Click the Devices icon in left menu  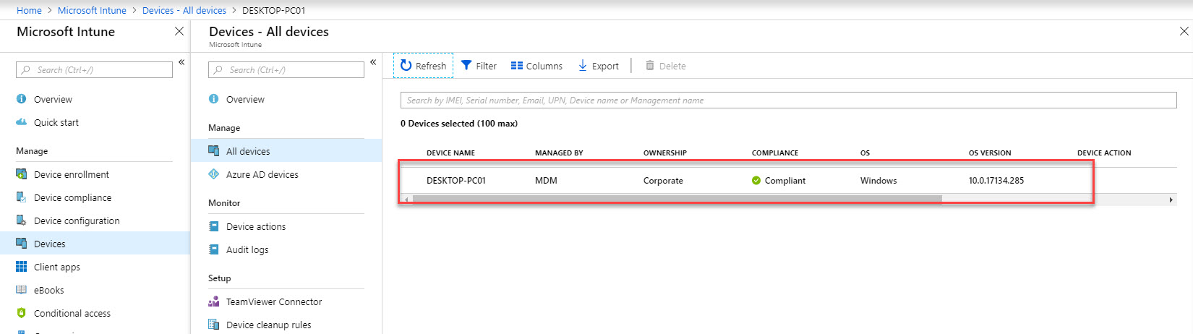[x=22, y=244]
